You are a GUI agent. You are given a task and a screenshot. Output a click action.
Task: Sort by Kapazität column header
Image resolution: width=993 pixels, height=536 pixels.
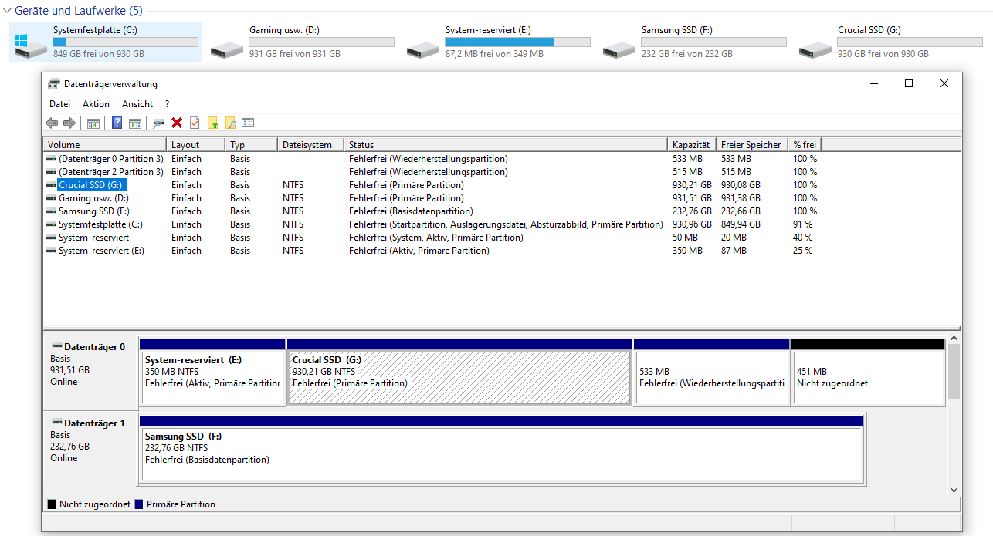[692, 145]
